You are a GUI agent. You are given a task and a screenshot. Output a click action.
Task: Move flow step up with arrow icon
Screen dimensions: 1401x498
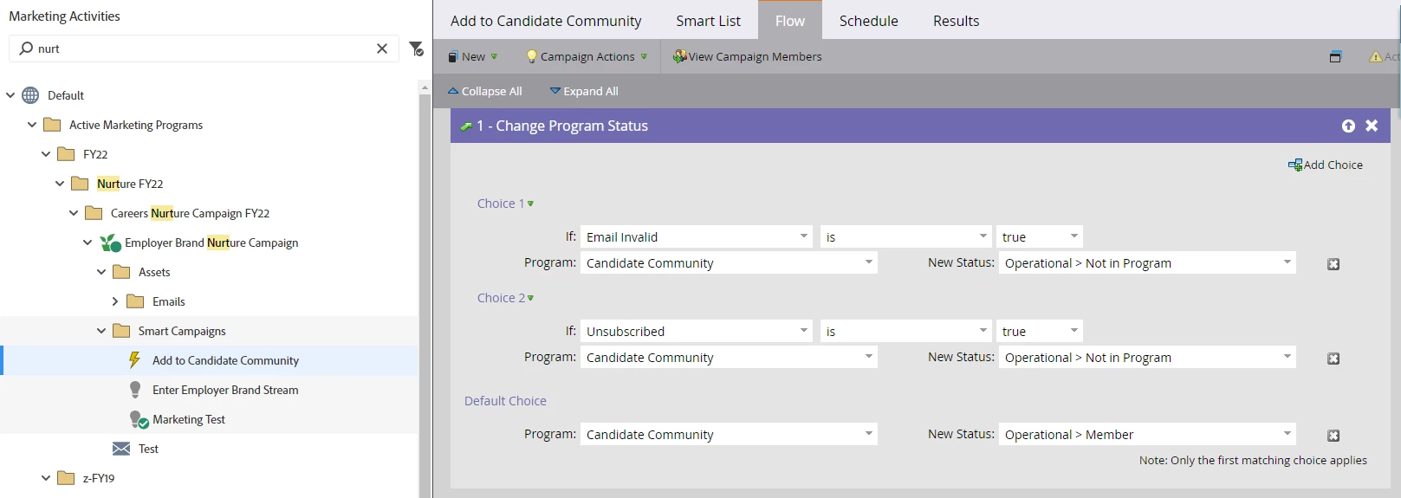(x=1348, y=126)
